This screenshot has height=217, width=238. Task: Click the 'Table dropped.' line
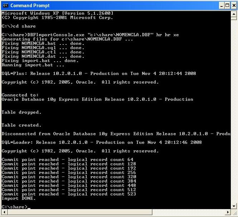(x=21, y=112)
